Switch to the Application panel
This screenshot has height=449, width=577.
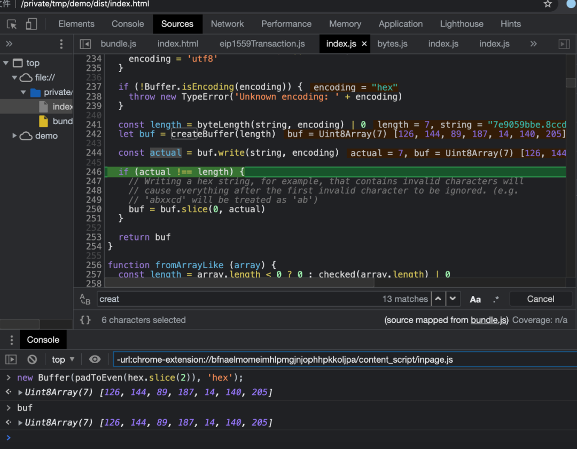[401, 24]
